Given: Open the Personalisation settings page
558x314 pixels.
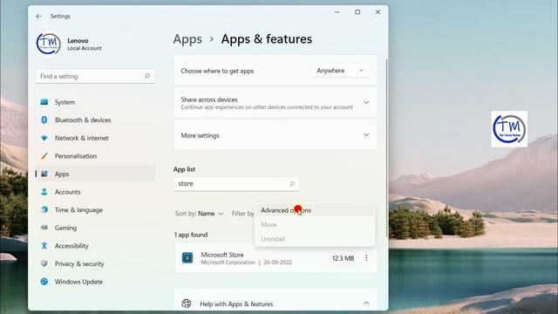Looking at the screenshot, I should 95,156.
